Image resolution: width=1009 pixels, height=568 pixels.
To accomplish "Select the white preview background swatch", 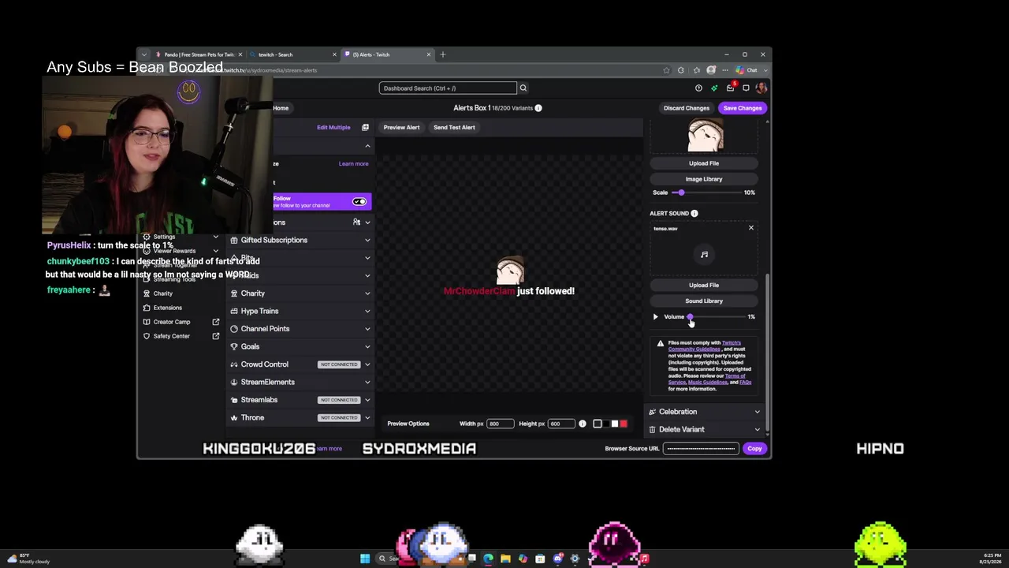I will (x=615, y=424).
